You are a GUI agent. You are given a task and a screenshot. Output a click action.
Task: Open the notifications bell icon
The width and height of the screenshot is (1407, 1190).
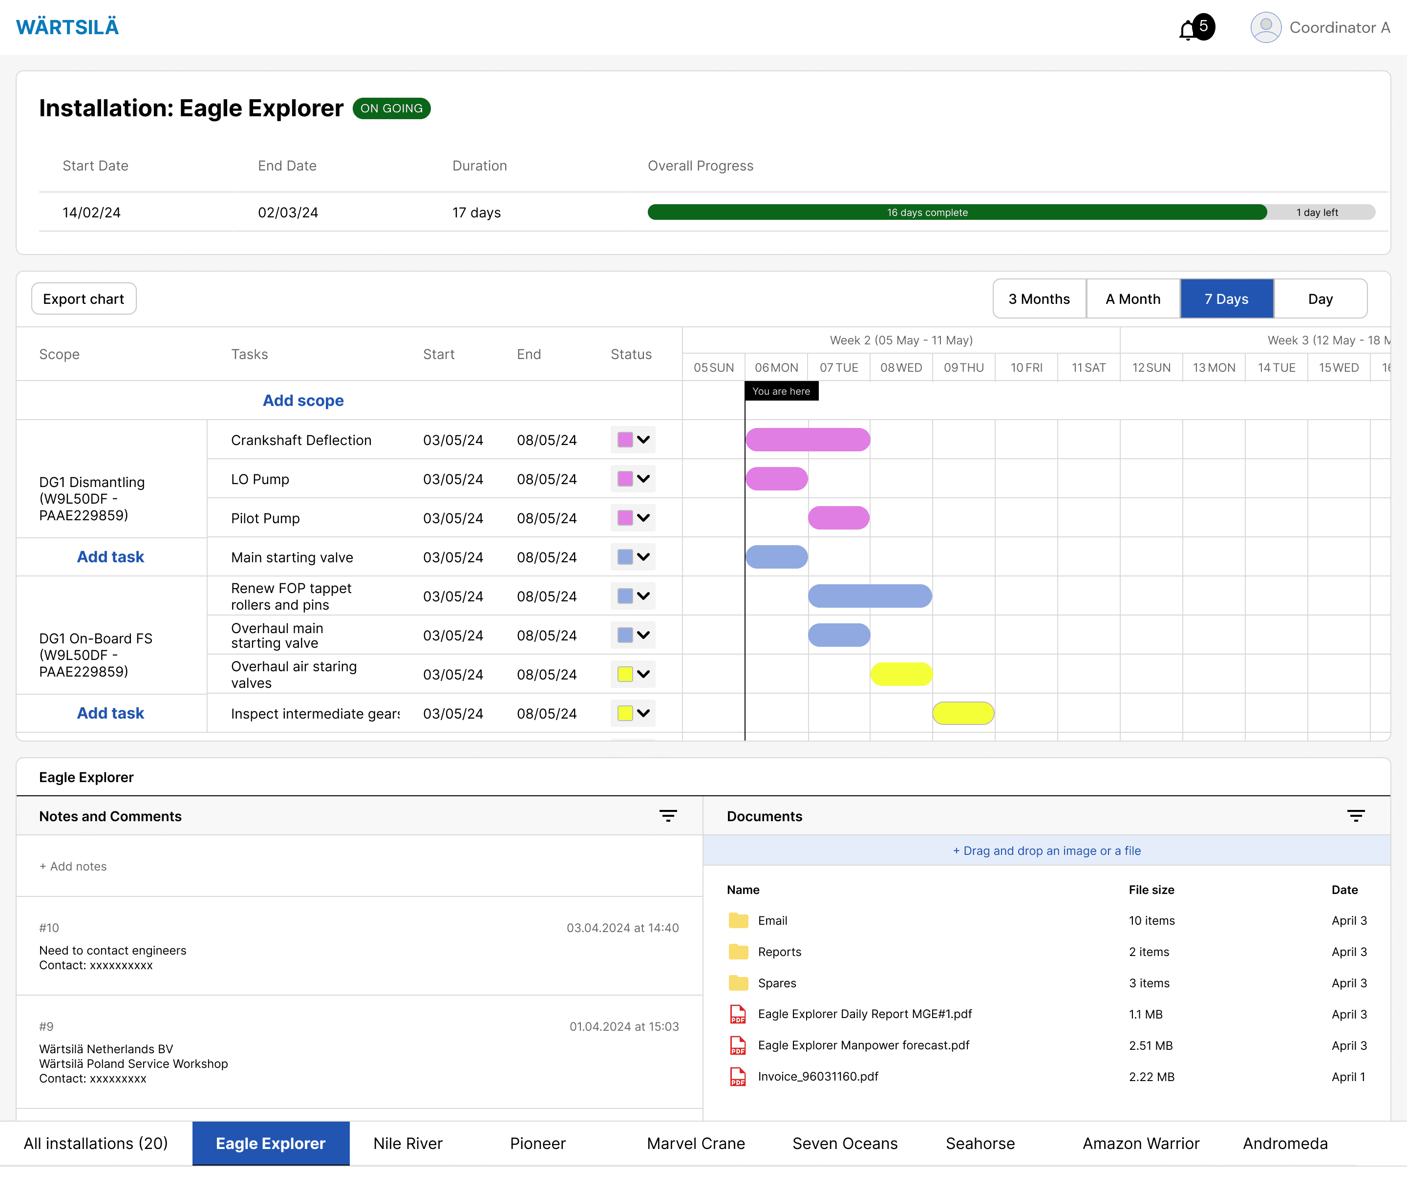coord(1188,30)
